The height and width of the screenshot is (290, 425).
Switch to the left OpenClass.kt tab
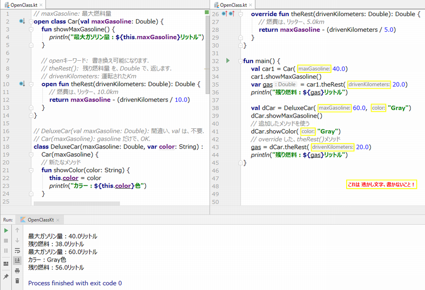24,5
